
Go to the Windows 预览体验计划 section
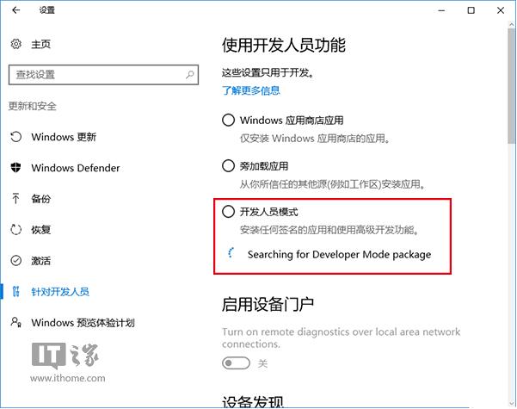tap(95, 323)
